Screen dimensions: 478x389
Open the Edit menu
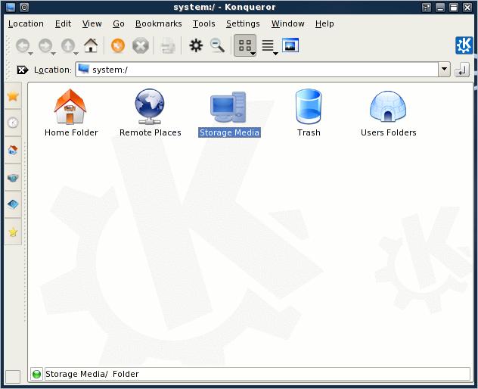point(63,23)
